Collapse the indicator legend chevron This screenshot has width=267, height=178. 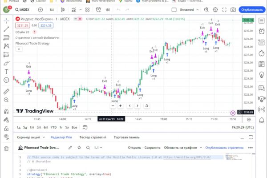point(19,49)
